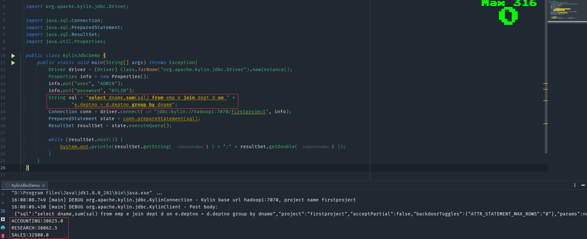Click the firstproject URL in connect call
This screenshot has width=587, height=239.
point(248,112)
